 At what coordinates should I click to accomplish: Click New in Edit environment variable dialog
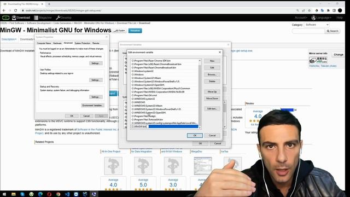point(212,61)
